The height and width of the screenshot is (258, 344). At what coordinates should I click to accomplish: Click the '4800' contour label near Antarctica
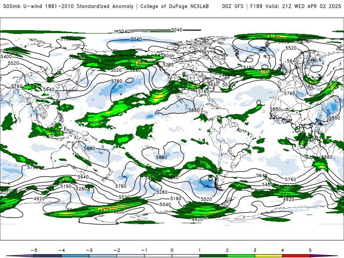(119, 212)
